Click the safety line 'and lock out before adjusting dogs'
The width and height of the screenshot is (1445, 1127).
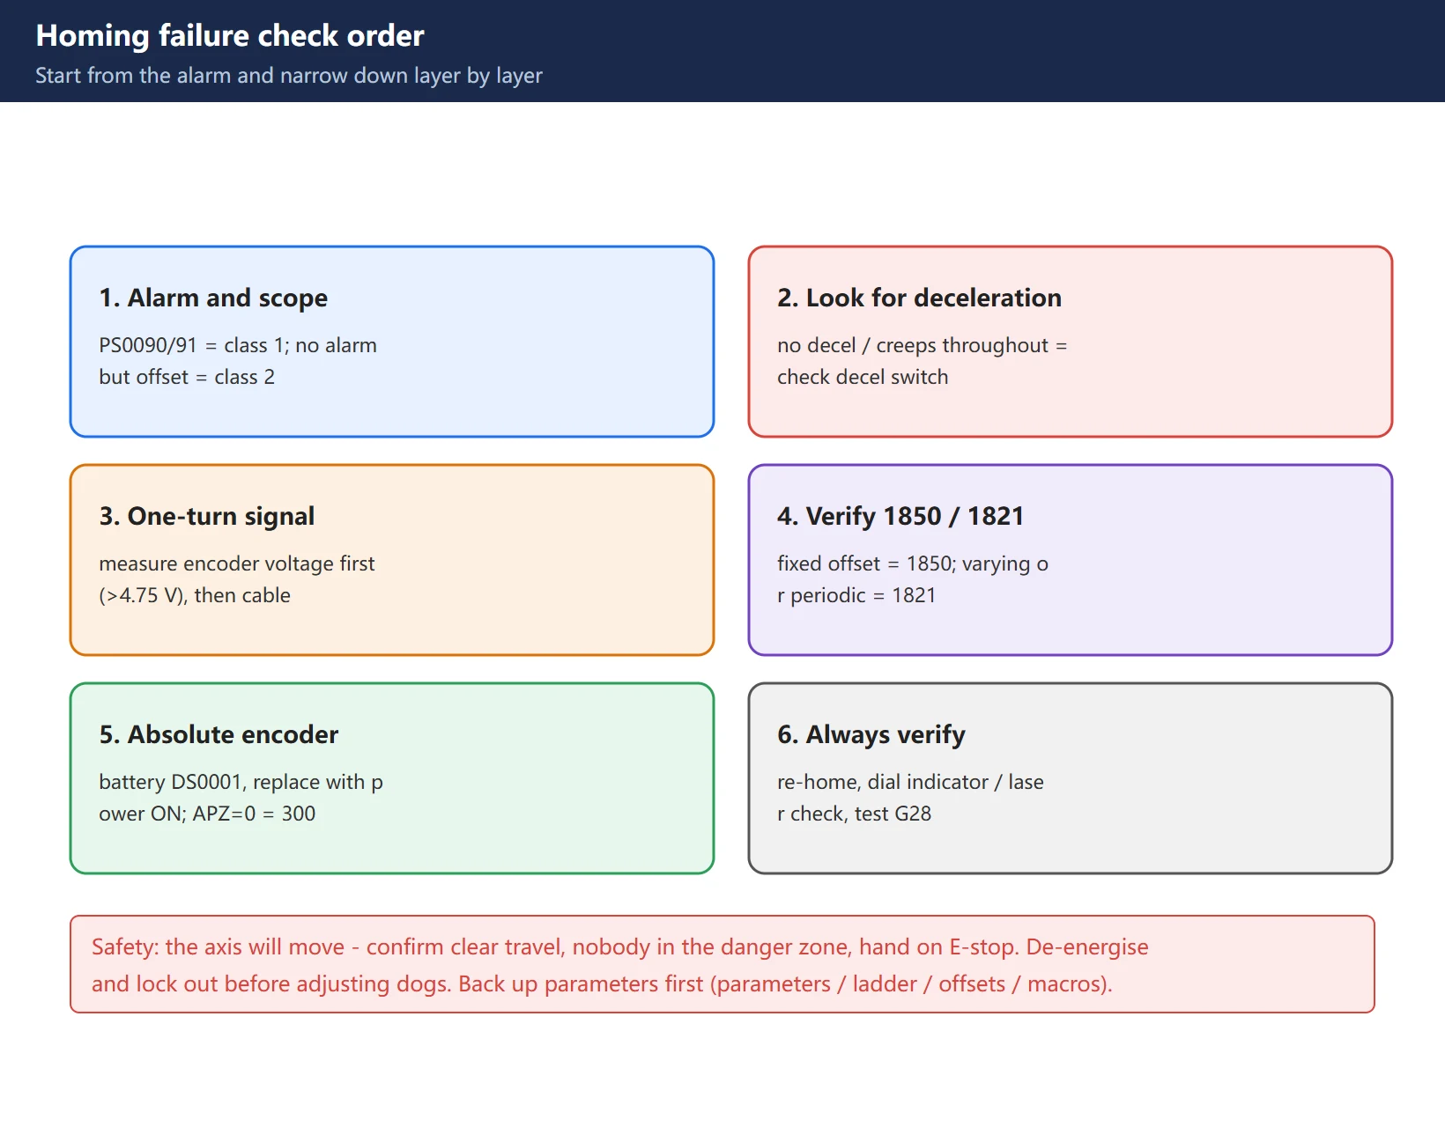[x=602, y=983]
